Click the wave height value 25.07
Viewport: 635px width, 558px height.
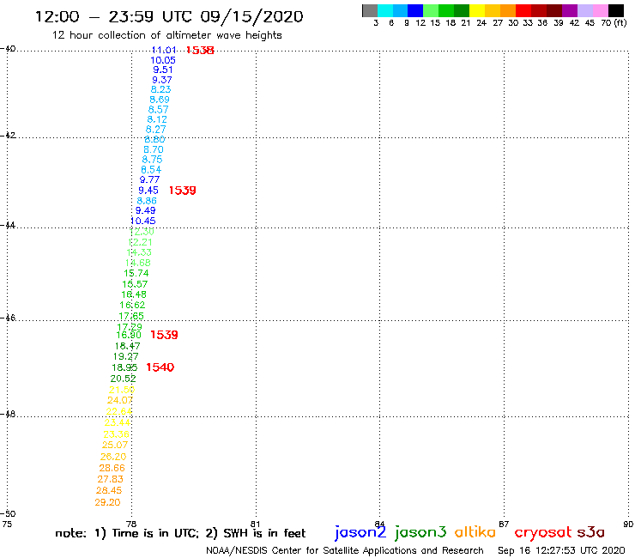point(115,445)
